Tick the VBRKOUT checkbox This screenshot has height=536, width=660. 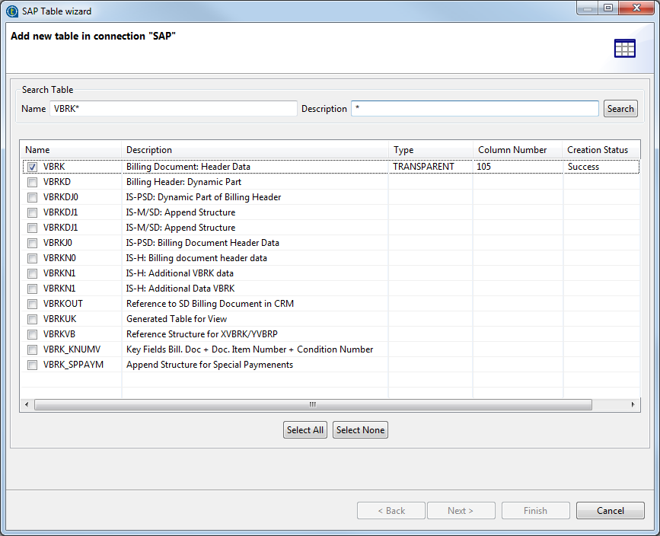point(32,304)
